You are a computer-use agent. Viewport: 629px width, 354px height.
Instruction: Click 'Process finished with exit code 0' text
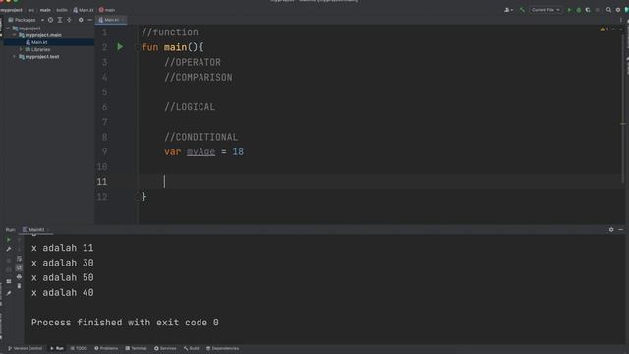(x=125, y=323)
